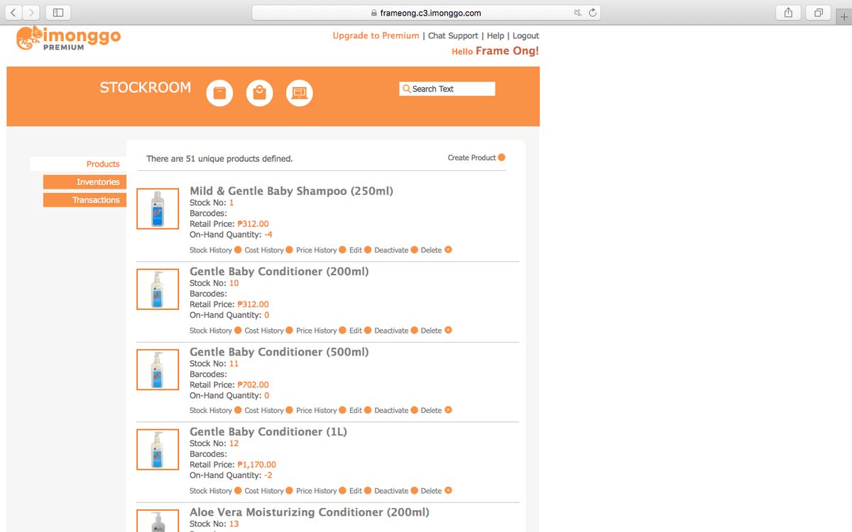Switch to the Inventories section
Image resolution: width=852 pixels, height=532 pixels.
(84, 182)
